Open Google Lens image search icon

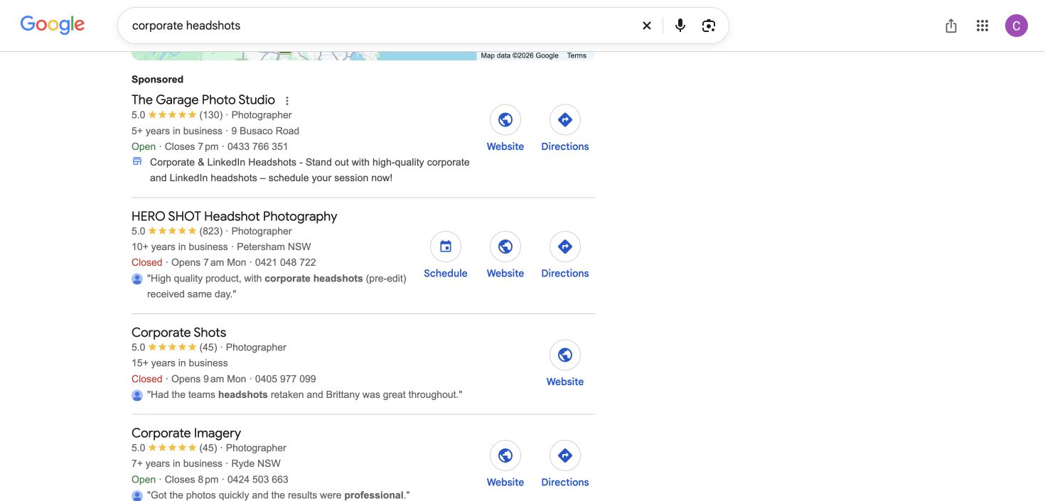pyautogui.click(x=709, y=26)
